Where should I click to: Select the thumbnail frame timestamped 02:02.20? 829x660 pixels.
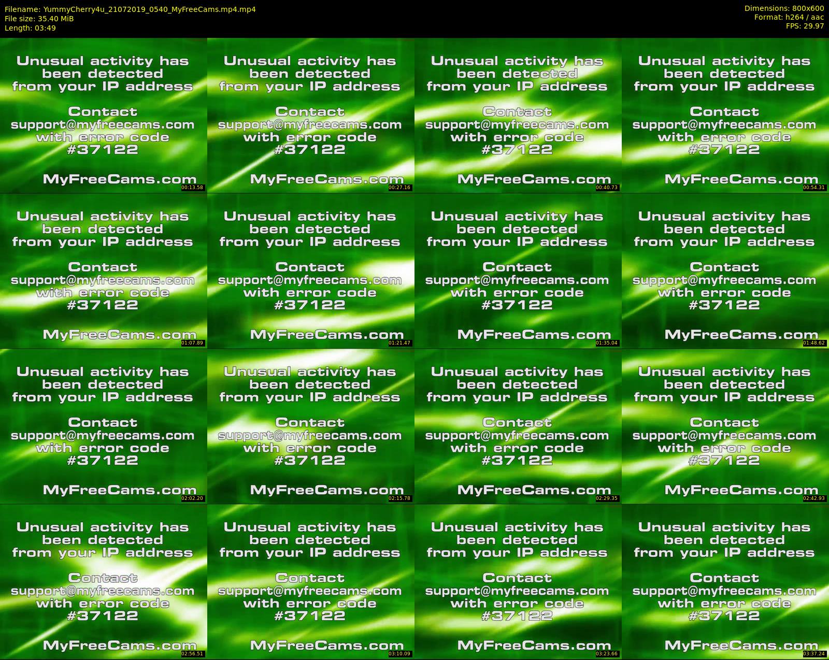click(x=104, y=426)
